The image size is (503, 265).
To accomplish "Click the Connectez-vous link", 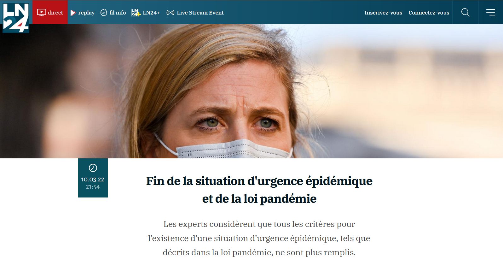I will (x=429, y=13).
